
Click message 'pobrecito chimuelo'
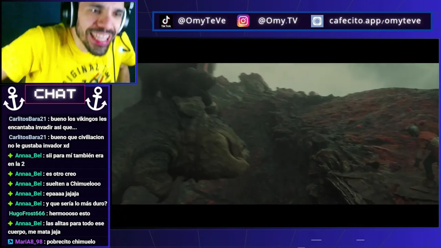click(71, 242)
